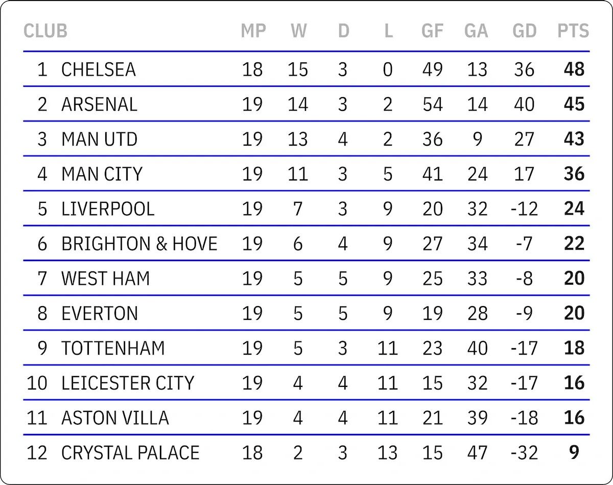Viewport: 613px width, 485px height.
Task: Click CRYSTAL PALACE team name
Action: pos(130,452)
